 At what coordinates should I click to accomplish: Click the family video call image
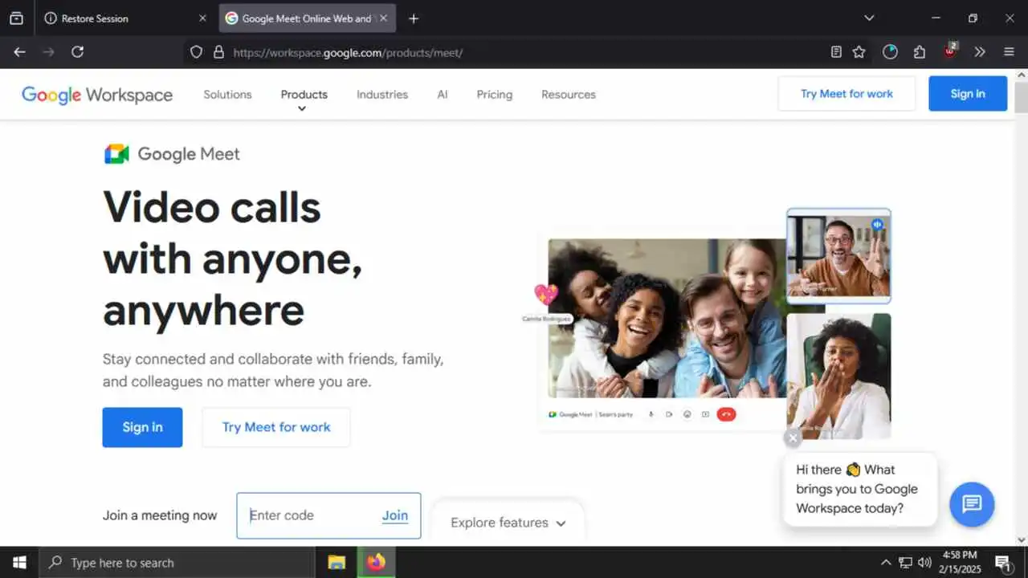pyautogui.click(x=667, y=318)
